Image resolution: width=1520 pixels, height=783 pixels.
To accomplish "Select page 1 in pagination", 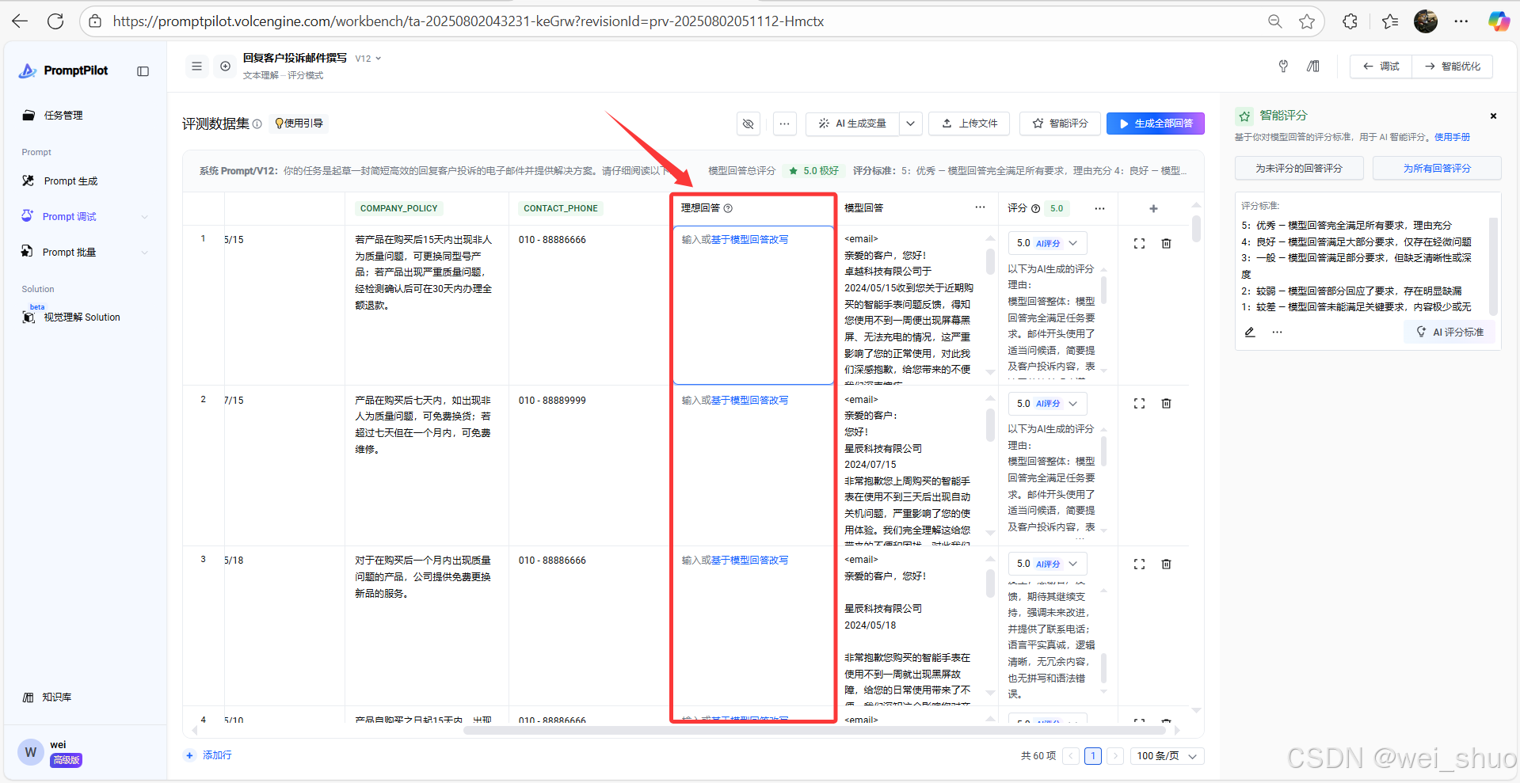I will click(x=1093, y=756).
